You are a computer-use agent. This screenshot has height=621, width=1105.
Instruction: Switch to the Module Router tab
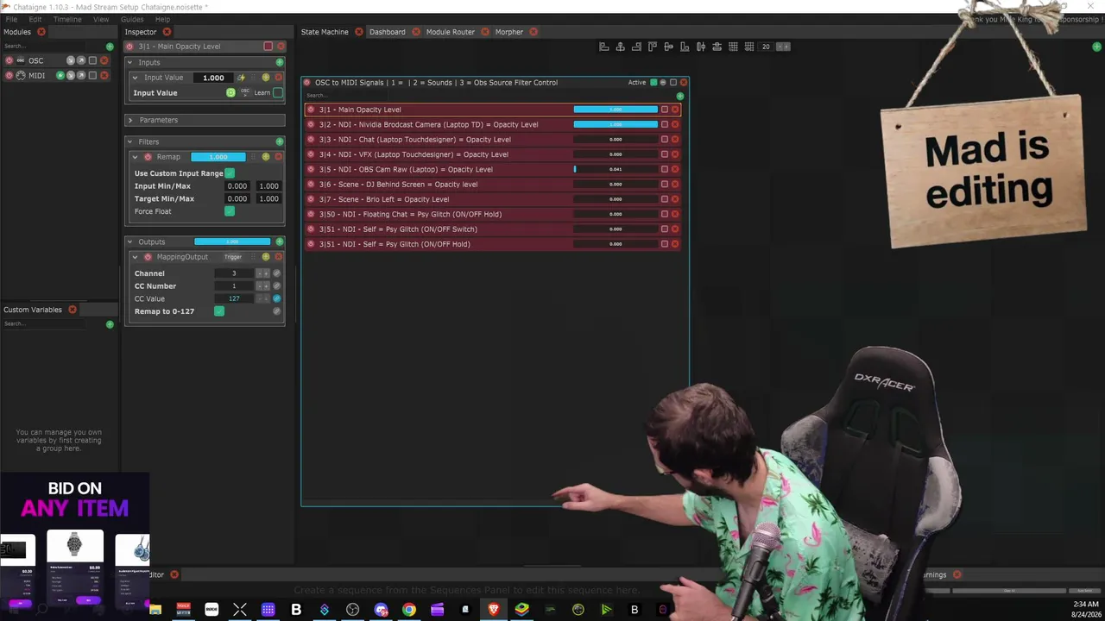click(x=450, y=32)
